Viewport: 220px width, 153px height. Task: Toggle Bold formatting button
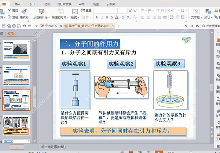click(97, 17)
